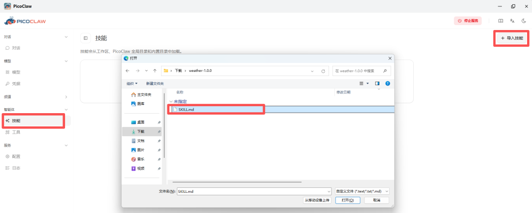Go forward in the file dialog
This screenshot has width=532, height=213.
(x=137, y=71)
